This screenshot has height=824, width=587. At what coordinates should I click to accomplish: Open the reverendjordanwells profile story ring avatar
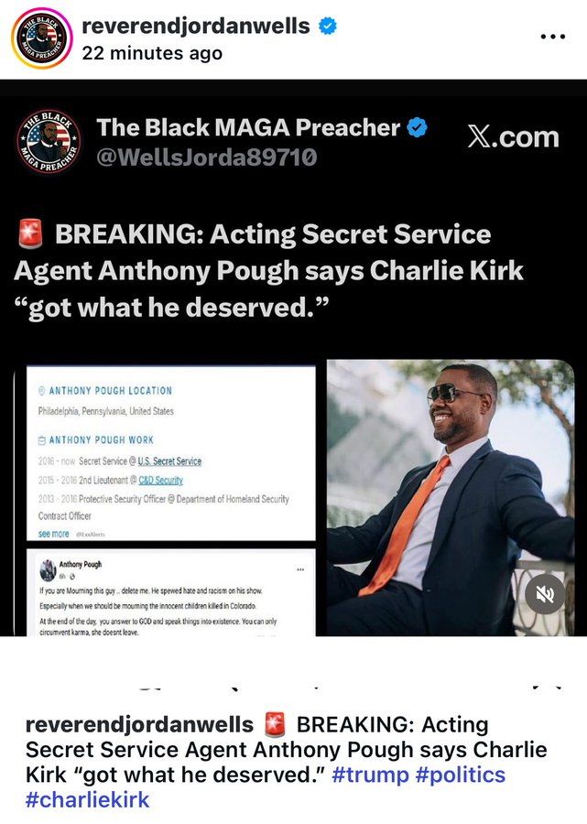point(41,38)
